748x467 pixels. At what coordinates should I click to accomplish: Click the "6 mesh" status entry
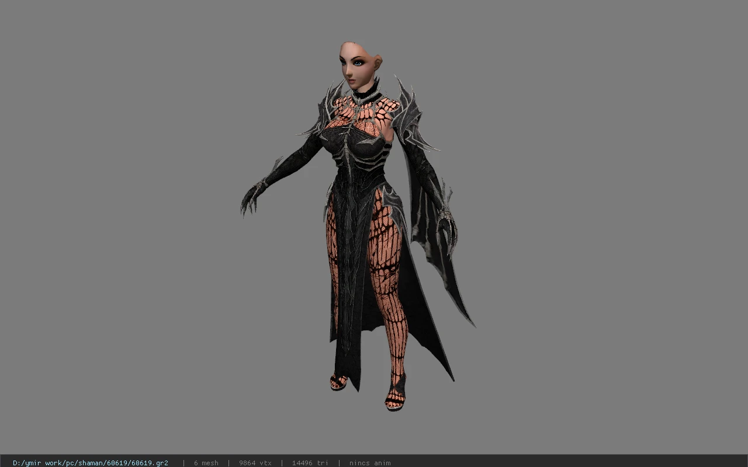(x=206, y=463)
